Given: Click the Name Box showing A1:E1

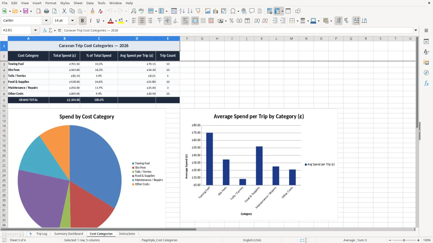Looking at the screenshot, I should (17, 30).
